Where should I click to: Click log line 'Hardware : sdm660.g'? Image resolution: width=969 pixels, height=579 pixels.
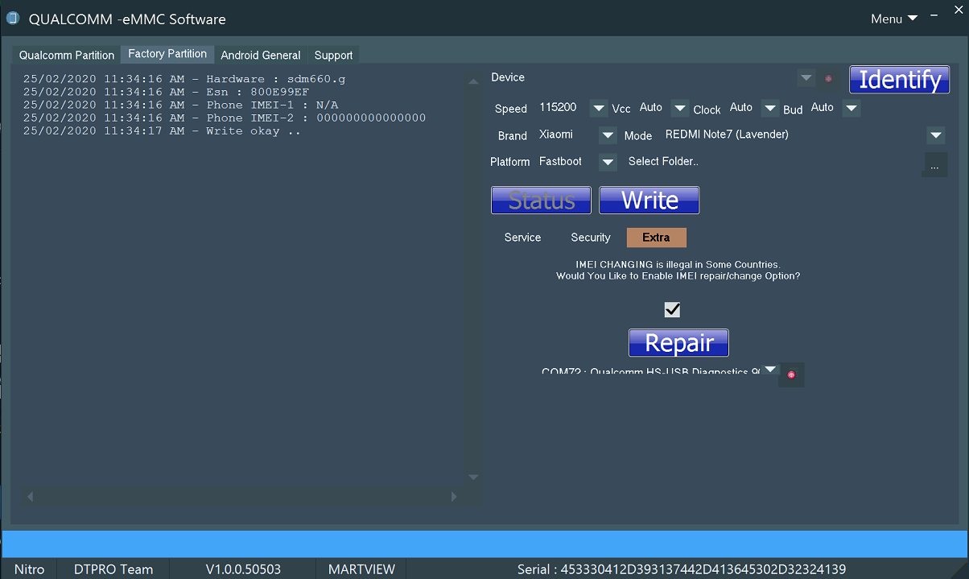[x=184, y=79]
